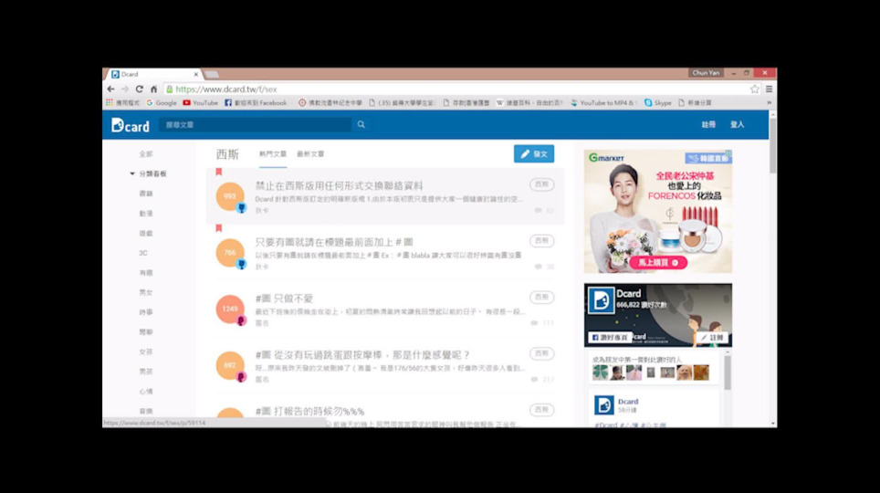Viewport: 880px width, 493px height.
Task: Click the browser reload icon
Action: click(139, 89)
